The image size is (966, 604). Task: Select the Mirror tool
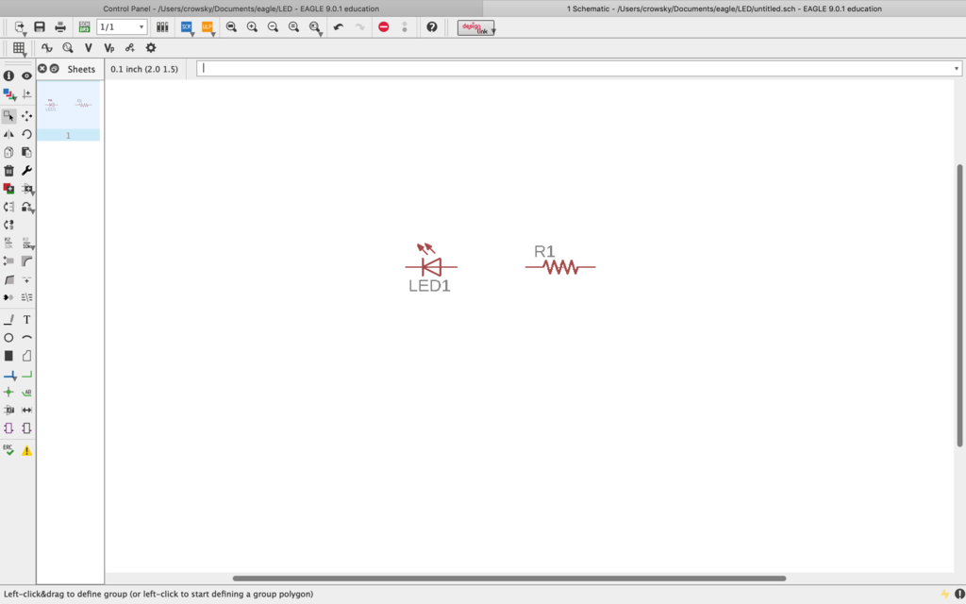click(8, 134)
